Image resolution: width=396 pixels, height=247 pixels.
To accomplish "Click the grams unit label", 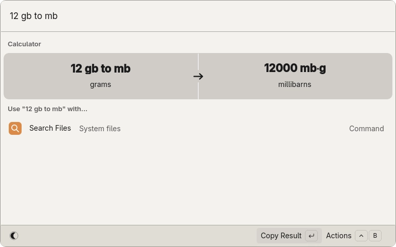I will (x=100, y=84).
